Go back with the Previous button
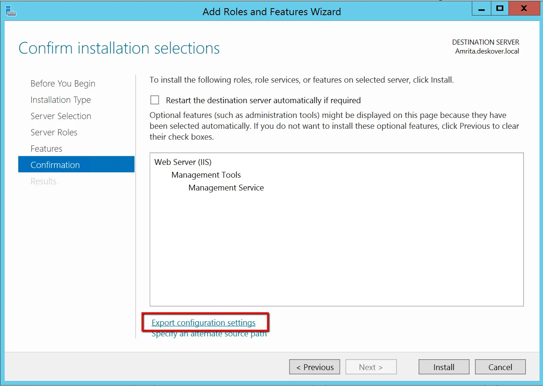543x386 pixels. tap(314, 367)
